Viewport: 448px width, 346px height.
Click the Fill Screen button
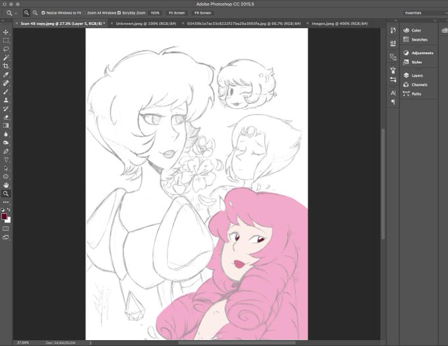pos(202,13)
